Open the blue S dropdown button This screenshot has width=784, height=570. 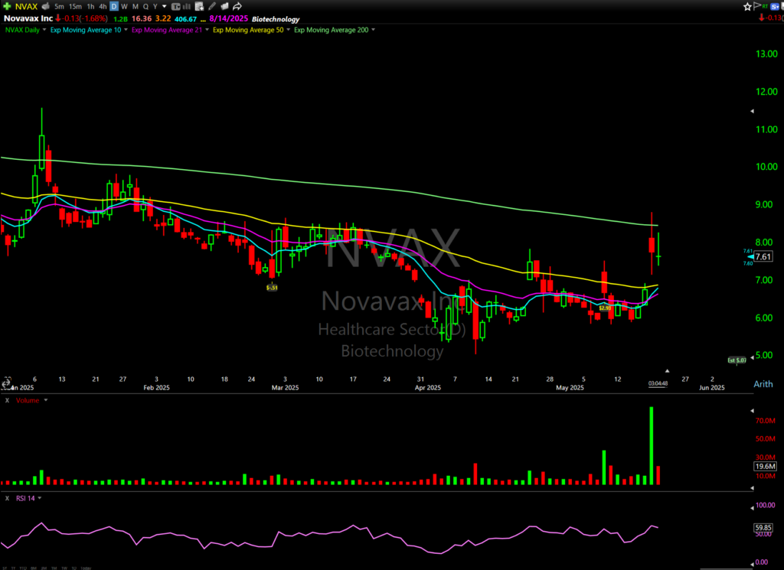pos(775,6)
